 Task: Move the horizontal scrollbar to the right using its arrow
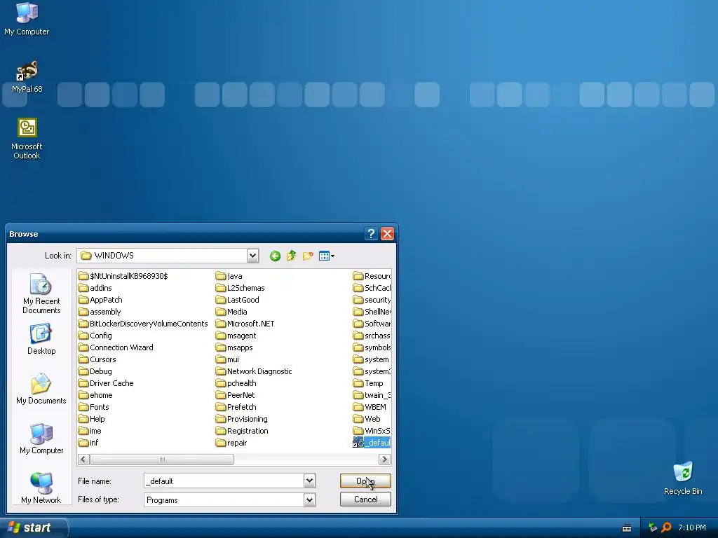384,459
